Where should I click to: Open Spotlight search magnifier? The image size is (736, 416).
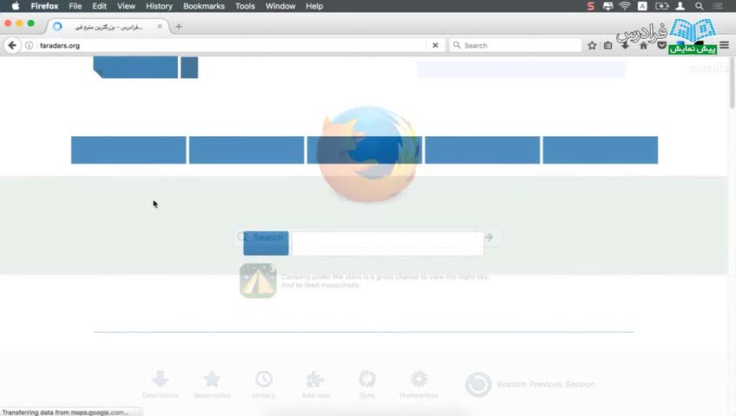[x=699, y=6]
